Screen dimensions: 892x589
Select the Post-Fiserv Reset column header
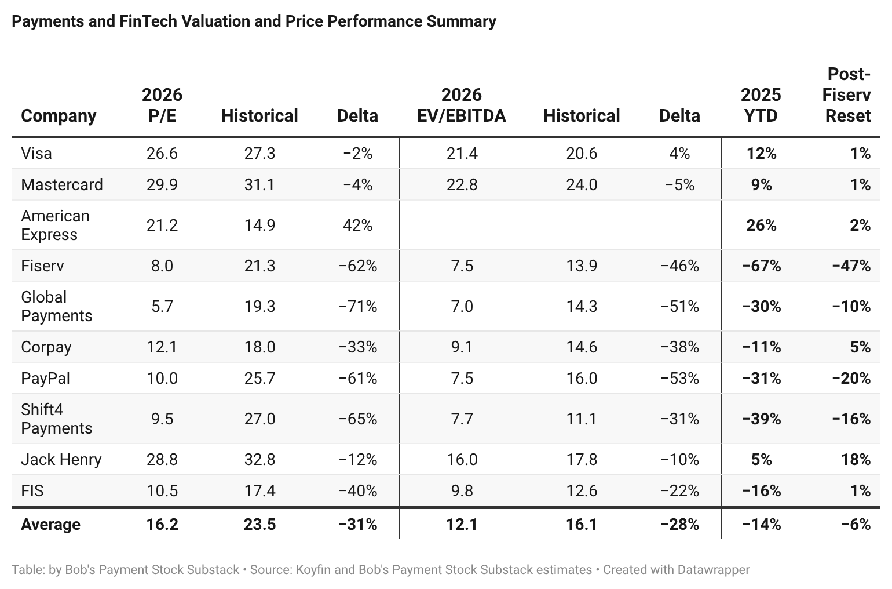(846, 94)
